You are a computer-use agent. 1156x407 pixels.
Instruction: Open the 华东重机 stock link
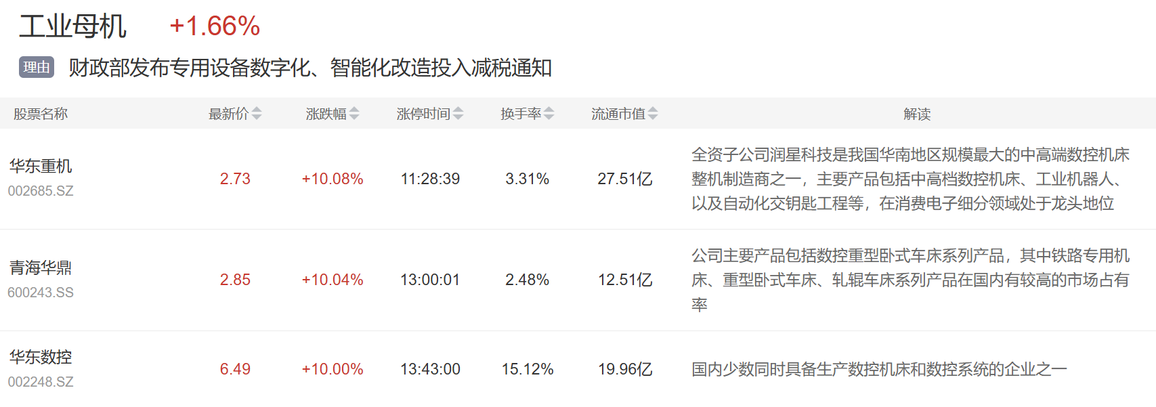41,167
